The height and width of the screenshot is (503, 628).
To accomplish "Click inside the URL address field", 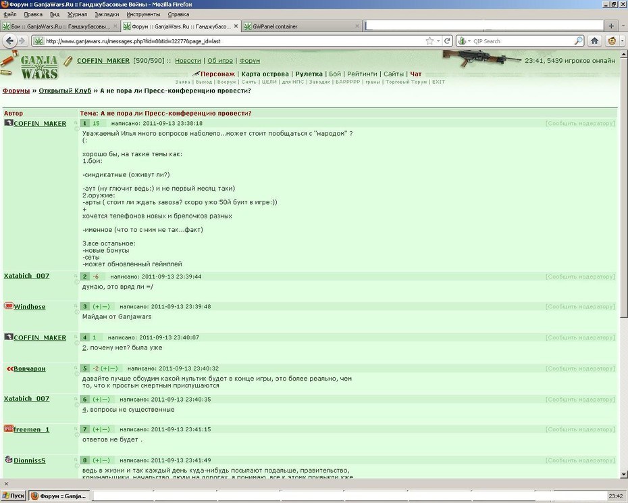I will pyautogui.click(x=234, y=41).
